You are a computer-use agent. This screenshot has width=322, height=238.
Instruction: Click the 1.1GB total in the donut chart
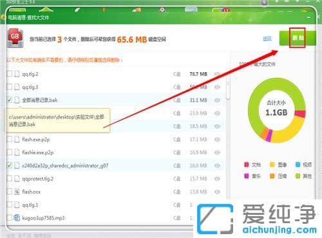click(276, 113)
